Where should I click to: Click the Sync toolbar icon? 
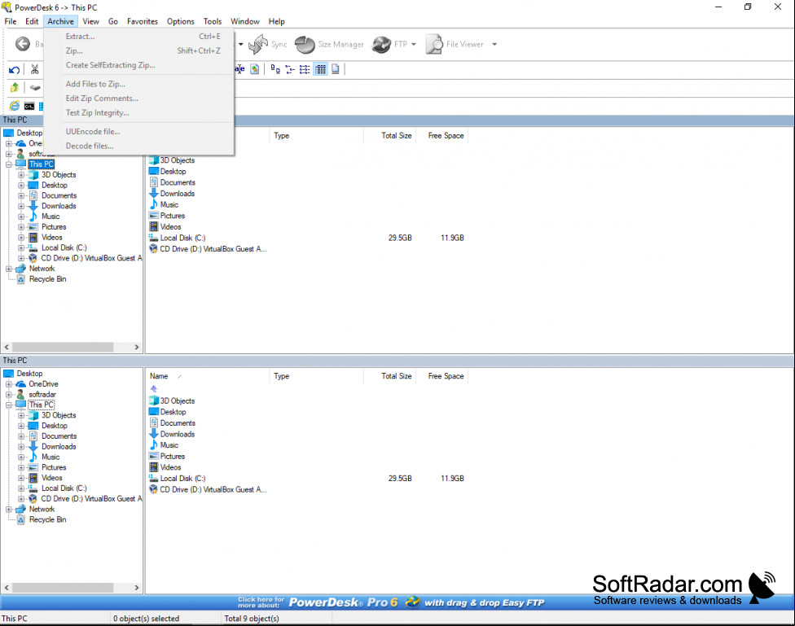pyautogui.click(x=258, y=44)
